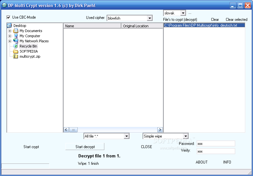The width and height of the screenshot is (253, 176).
Task: Click the Start decrypt button
Action: (85, 147)
